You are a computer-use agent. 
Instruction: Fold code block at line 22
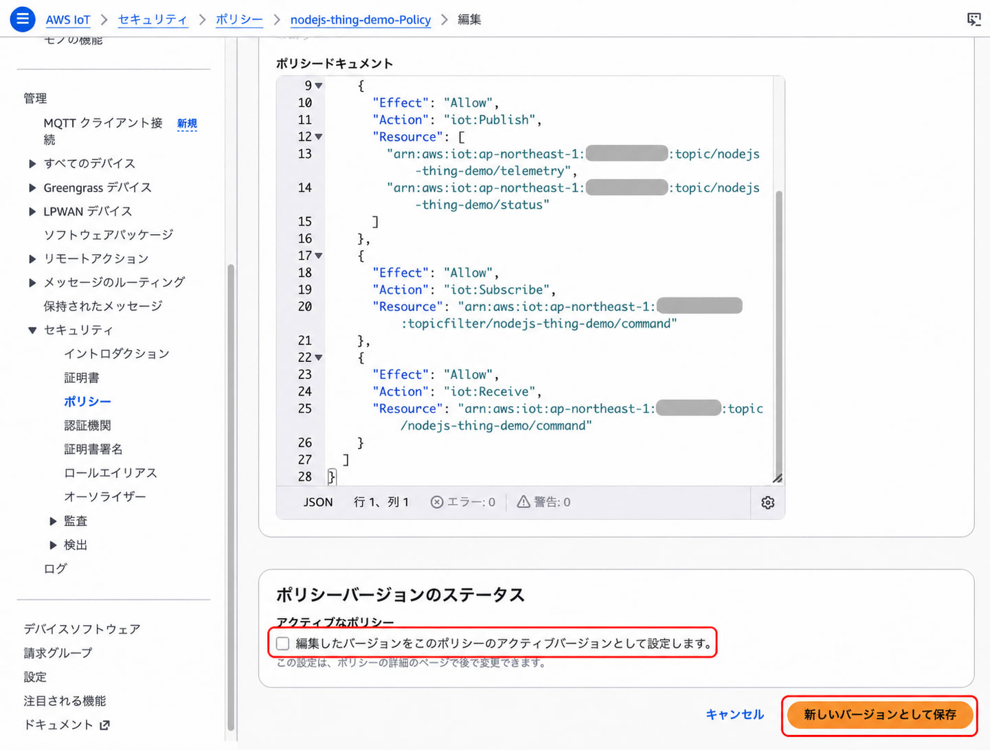[x=319, y=358]
